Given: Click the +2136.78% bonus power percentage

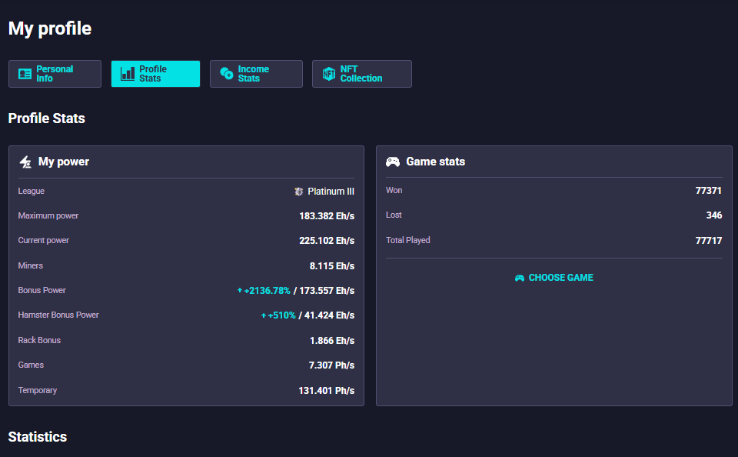Looking at the screenshot, I should [267, 290].
